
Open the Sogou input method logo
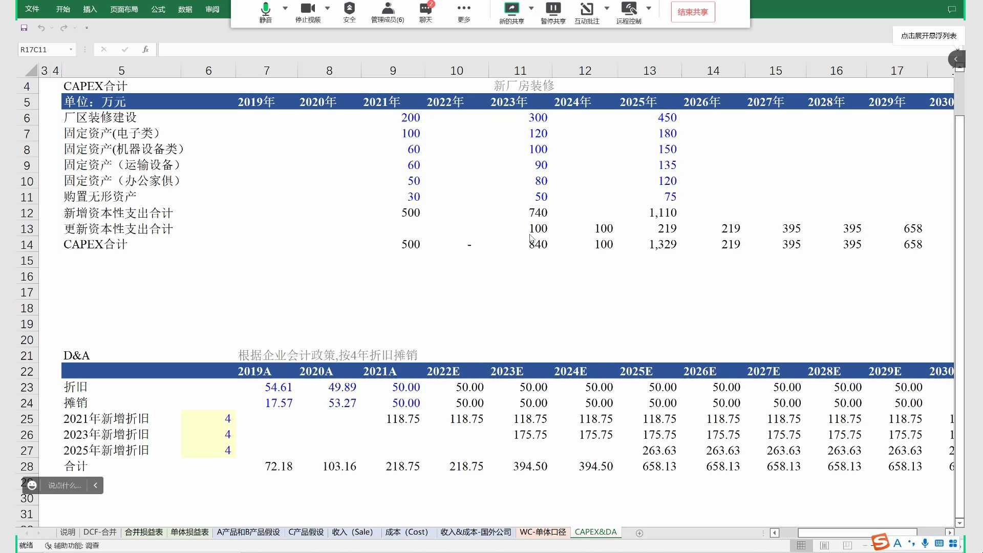point(881,542)
